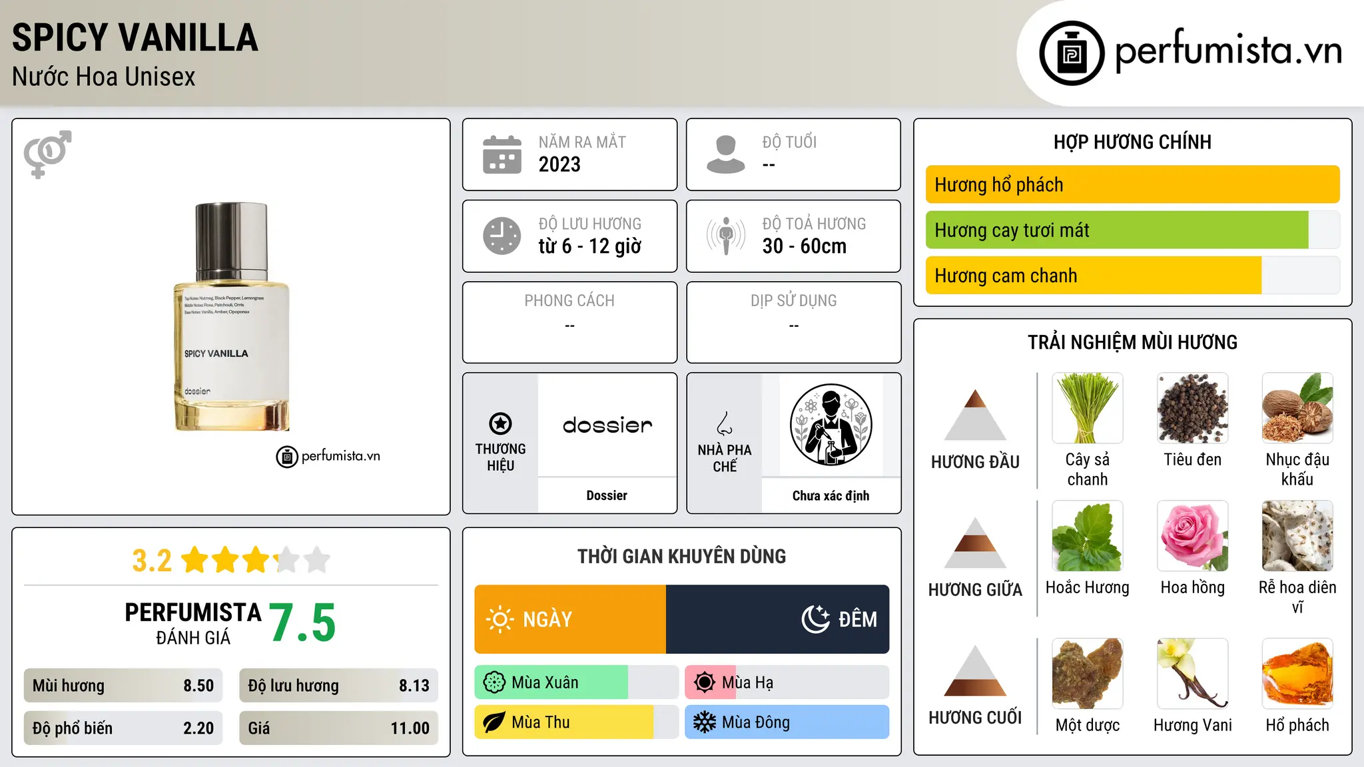Select the Rễ hoa diên vĩ note image
1364x767 pixels.
pyautogui.click(x=1297, y=536)
